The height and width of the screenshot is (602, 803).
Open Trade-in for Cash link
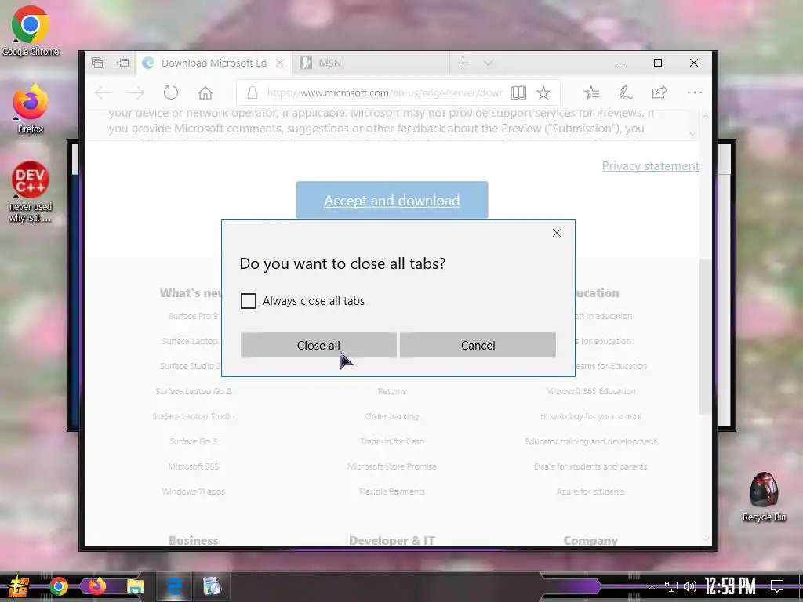(x=392, y=441)
